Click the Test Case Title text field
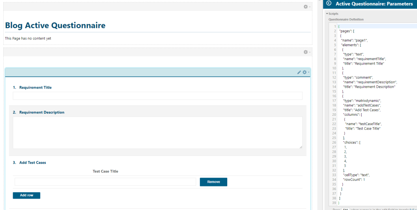 coord(105,182)
